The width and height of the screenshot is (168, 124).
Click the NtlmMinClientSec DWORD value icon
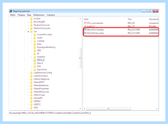click(85, 30)
